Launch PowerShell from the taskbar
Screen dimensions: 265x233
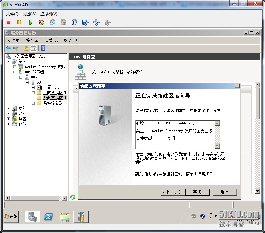tap(49, 217)
